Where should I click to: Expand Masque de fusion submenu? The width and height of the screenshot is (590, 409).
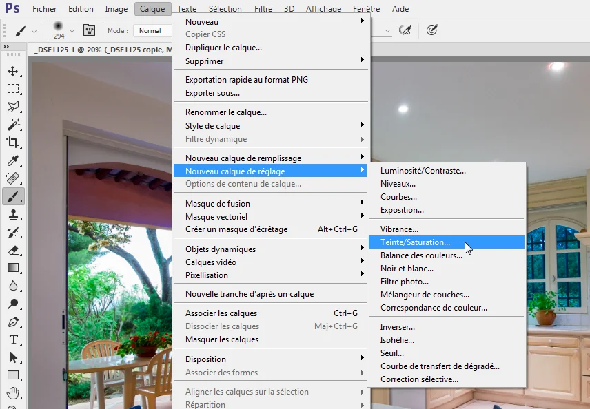click(x=271, y=203)
